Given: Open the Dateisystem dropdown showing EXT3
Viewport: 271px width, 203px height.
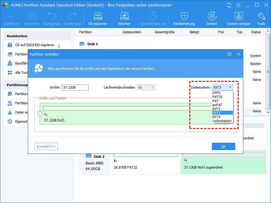Looking at the screenshot, I should (x=222, y=87).
